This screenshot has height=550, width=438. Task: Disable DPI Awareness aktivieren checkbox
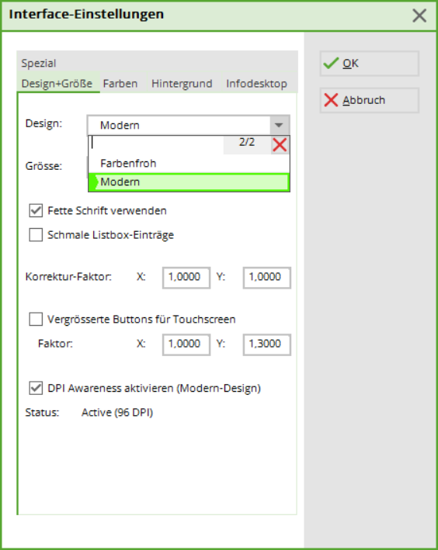coord(36,388)
